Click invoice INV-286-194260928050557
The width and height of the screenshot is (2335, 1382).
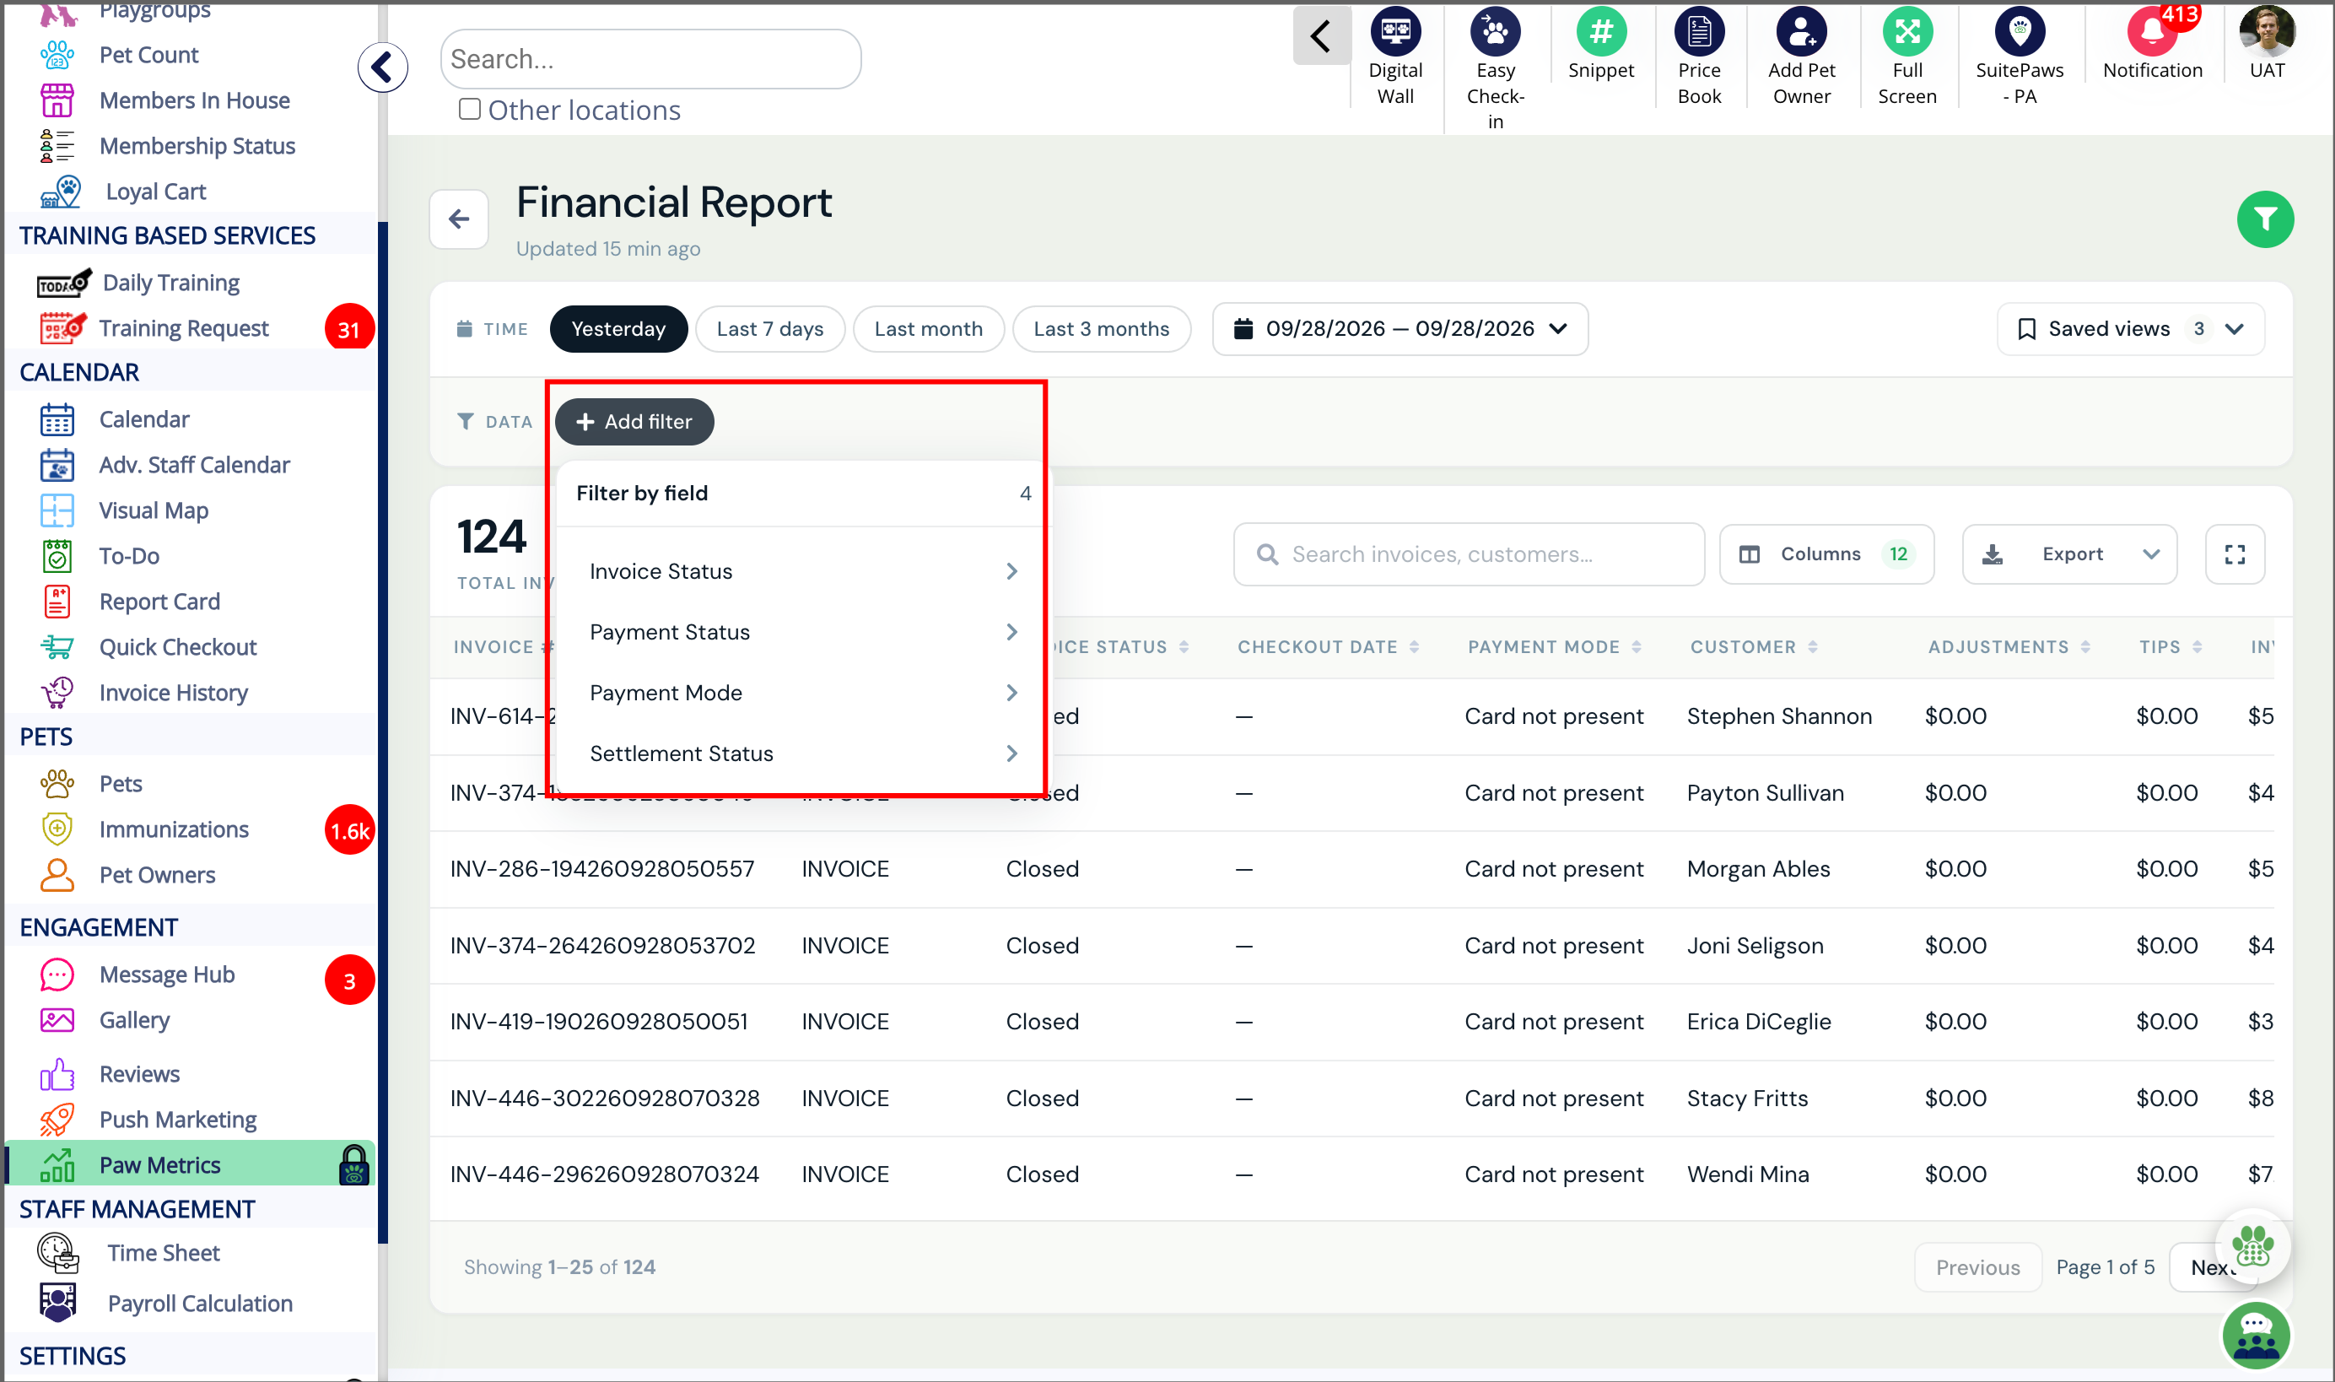601,868
